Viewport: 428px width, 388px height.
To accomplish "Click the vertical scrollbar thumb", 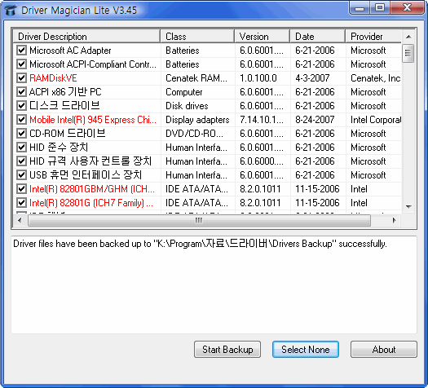I will pyautogui.click(x=408, y=53).
